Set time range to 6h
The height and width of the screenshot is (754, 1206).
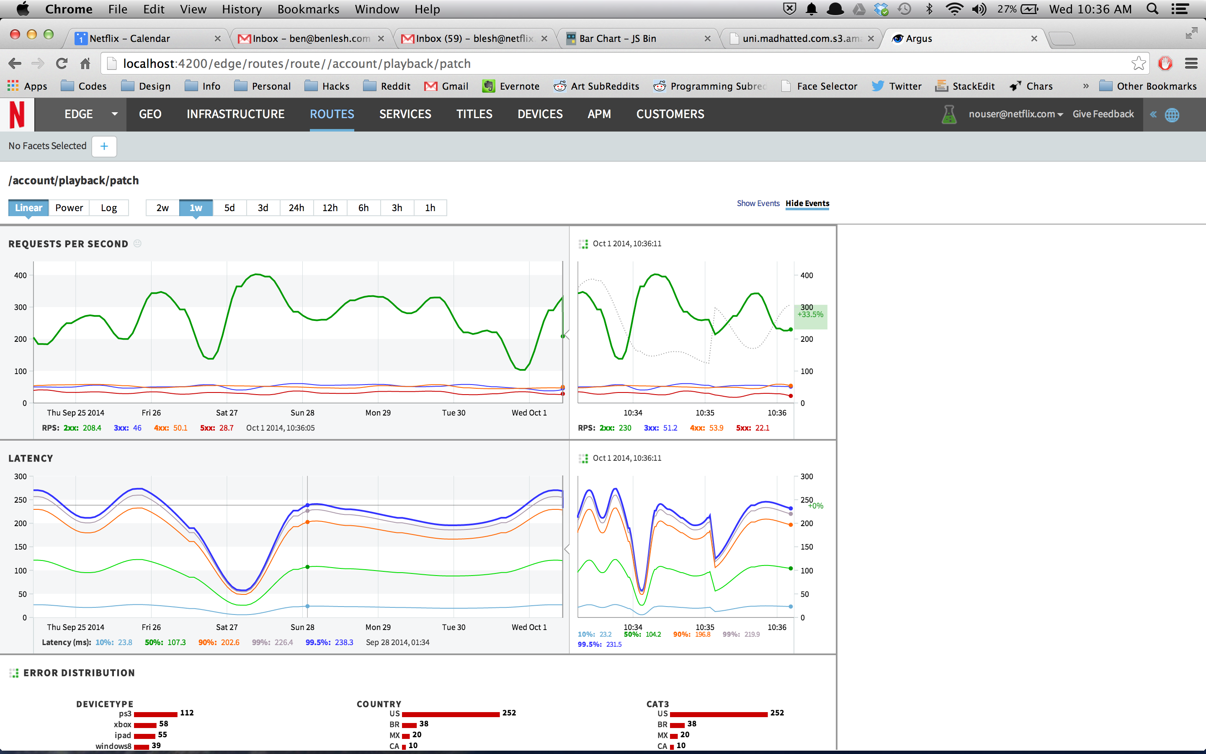tap(363, 208)
